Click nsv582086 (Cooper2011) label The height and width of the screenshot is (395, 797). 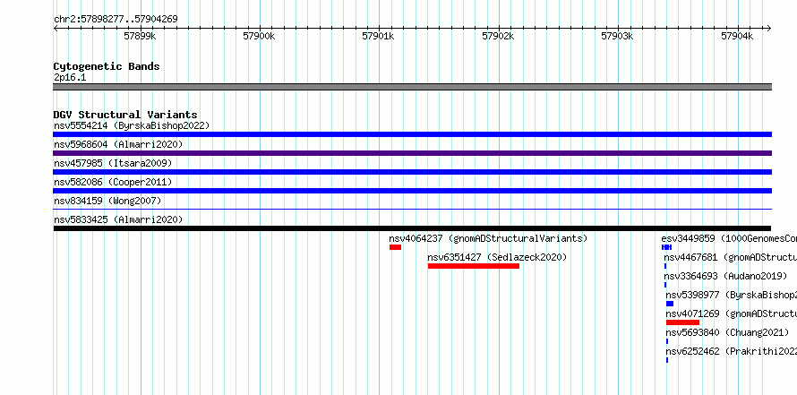[x=113, y=182]
